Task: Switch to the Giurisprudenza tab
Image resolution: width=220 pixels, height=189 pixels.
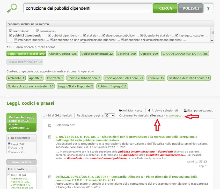Action: pos(63,54)
